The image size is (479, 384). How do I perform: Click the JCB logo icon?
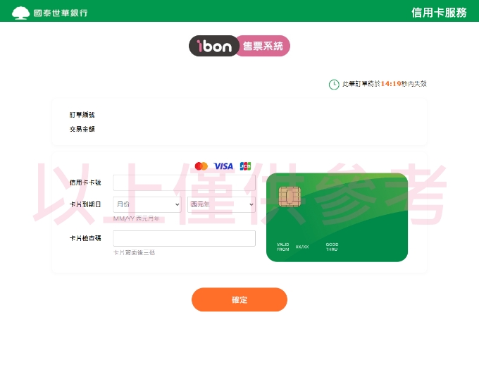[245, 166]
